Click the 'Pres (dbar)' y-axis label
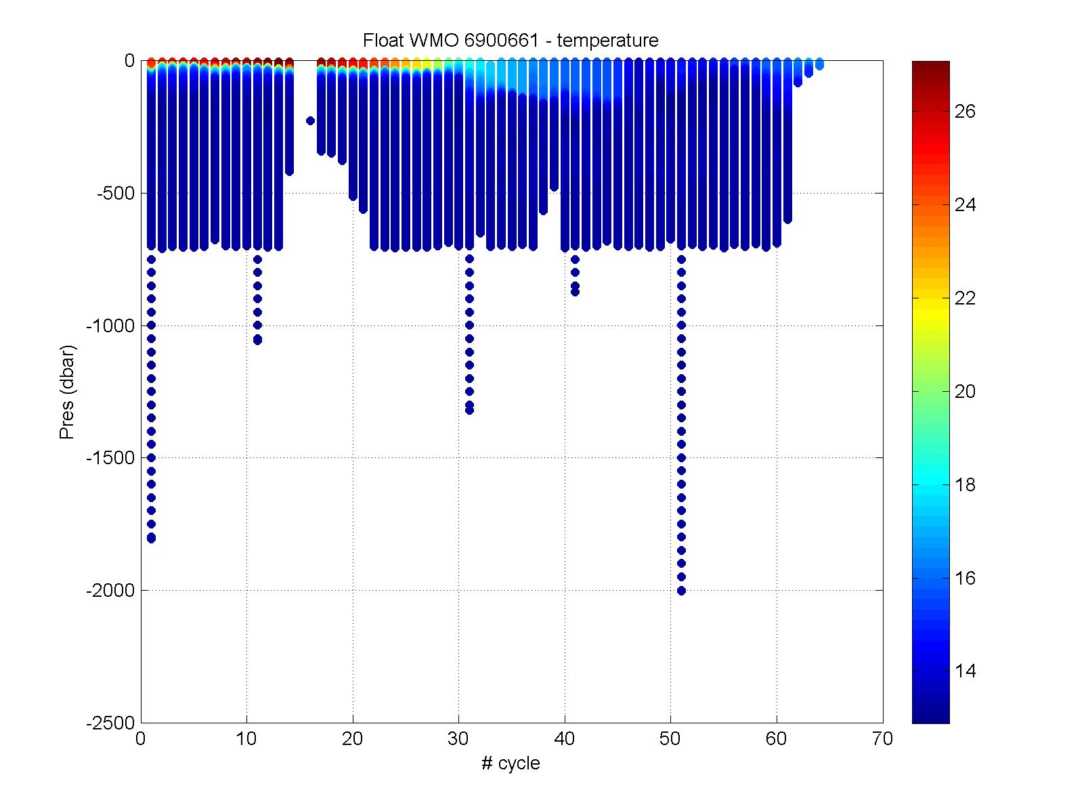 point(67,392)
